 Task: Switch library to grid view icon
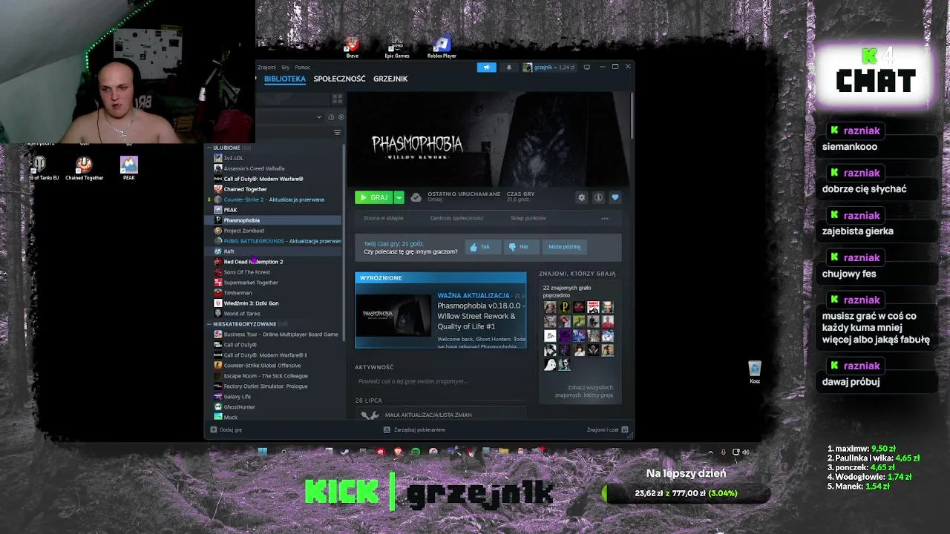[x=337, y=99]
